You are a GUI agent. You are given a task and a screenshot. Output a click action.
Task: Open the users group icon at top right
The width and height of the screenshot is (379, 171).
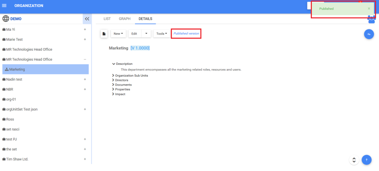pyautogui.click(x=371, y=19)
